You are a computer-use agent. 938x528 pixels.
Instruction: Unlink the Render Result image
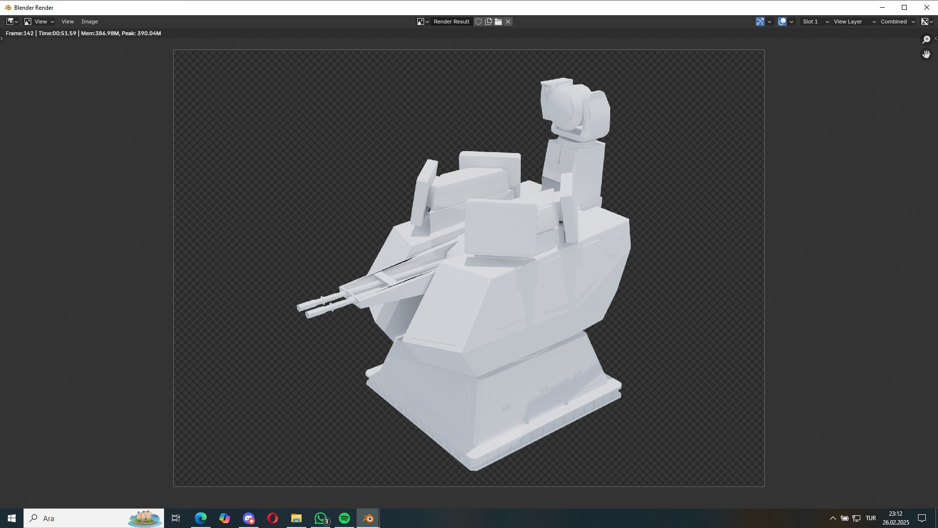point(508,22)
